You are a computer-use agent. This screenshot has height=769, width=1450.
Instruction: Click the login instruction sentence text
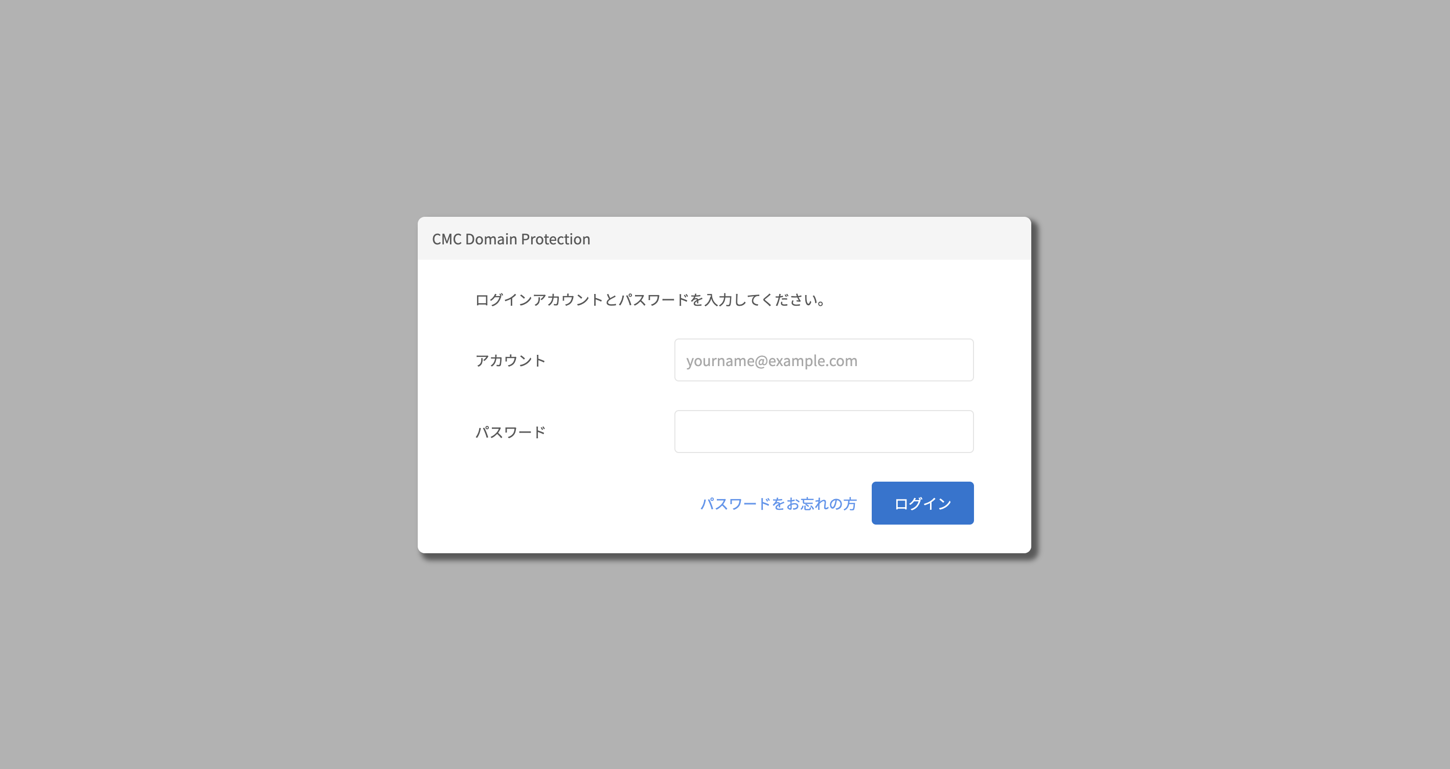click(x=650, y=300)
